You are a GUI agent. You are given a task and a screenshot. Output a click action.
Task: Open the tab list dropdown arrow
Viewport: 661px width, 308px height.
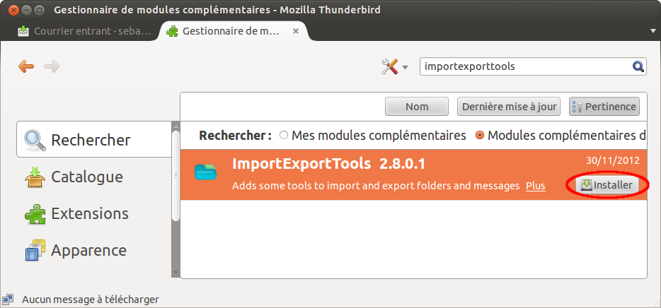653,30
